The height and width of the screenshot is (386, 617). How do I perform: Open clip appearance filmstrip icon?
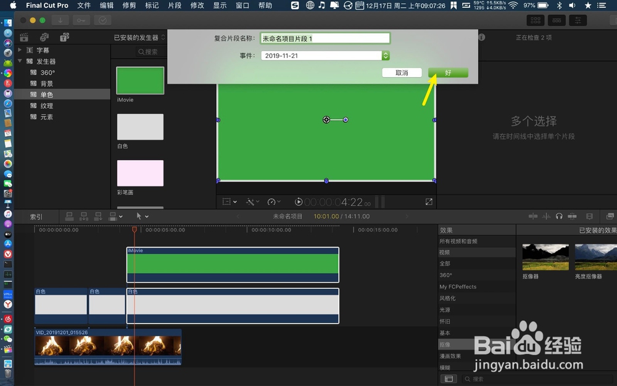tap(589, 216)
